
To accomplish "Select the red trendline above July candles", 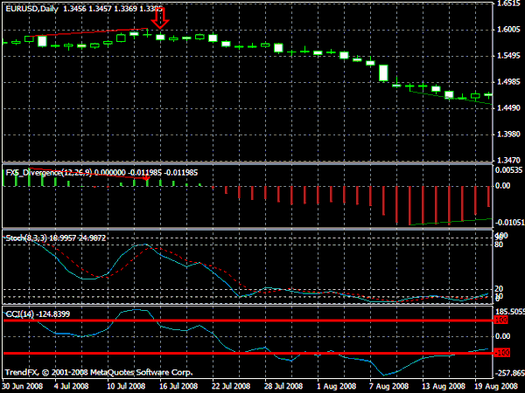I will pyautogui.click(x=88, y=32).
